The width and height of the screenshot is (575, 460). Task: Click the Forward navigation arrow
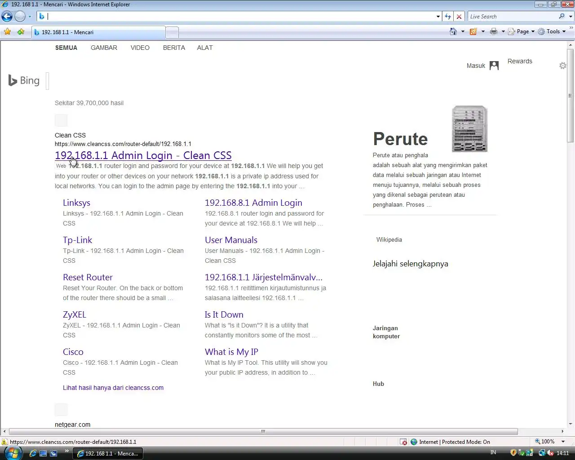[x=20, y=17]
